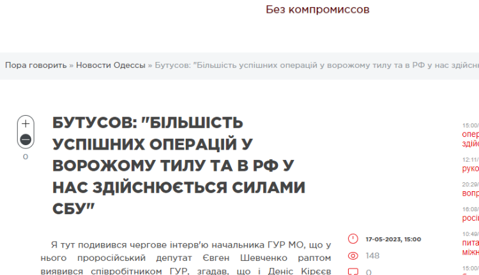The image size is (479, 275).
Task: Click the views count '148'
Action: (372, 256)
